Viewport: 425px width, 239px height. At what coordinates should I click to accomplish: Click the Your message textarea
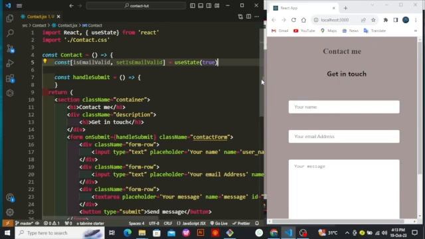[x=344, y=189]
